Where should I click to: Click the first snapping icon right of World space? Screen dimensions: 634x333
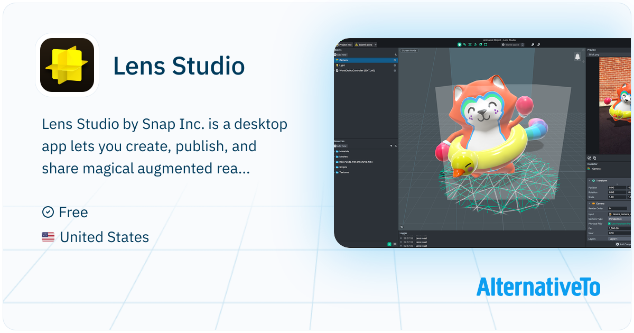[533, 45]
